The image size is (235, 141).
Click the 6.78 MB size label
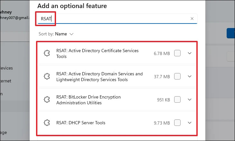(162, 53)
